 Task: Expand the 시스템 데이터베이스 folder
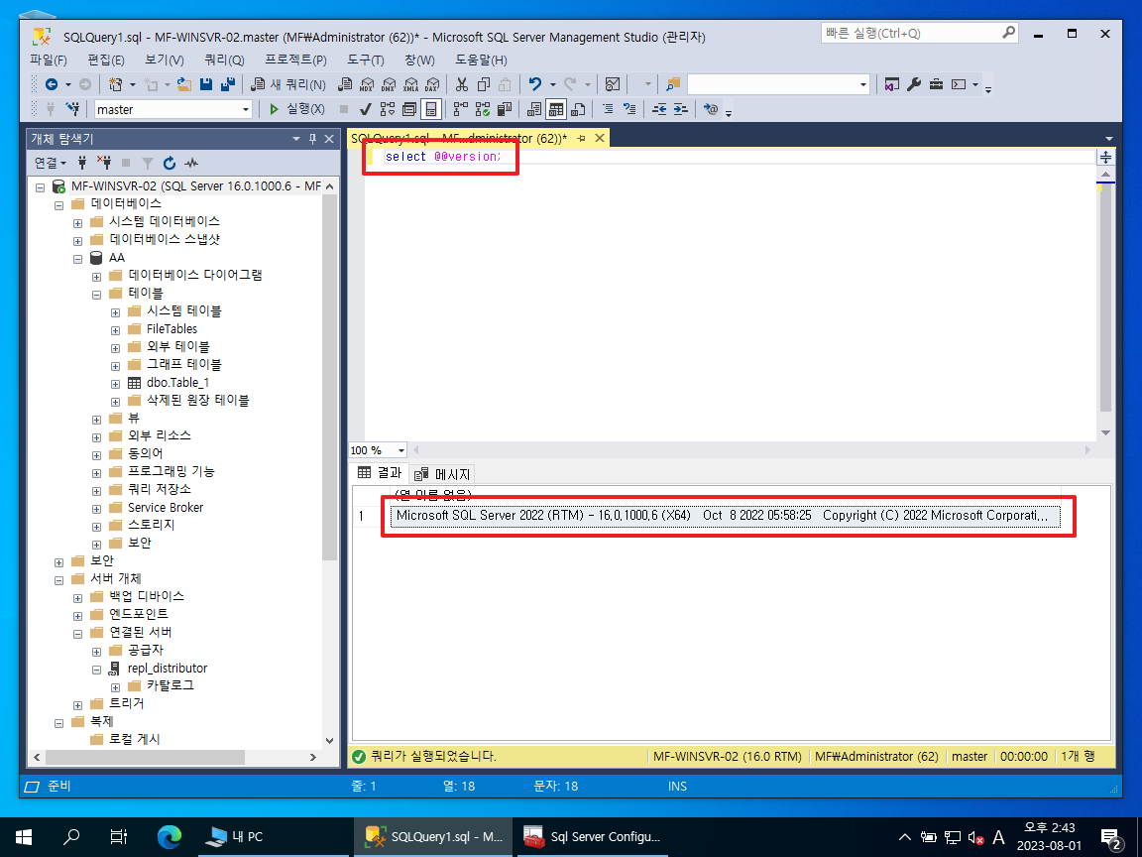(77, 223)
